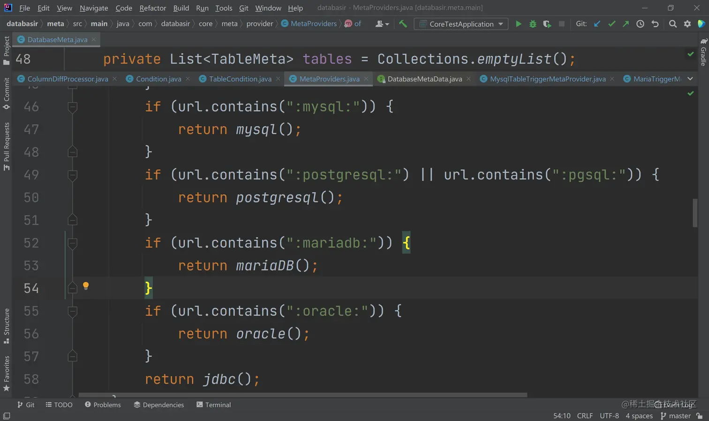
Task: Click the yellow lightbulb on line 54
Action: click(86, 286)
